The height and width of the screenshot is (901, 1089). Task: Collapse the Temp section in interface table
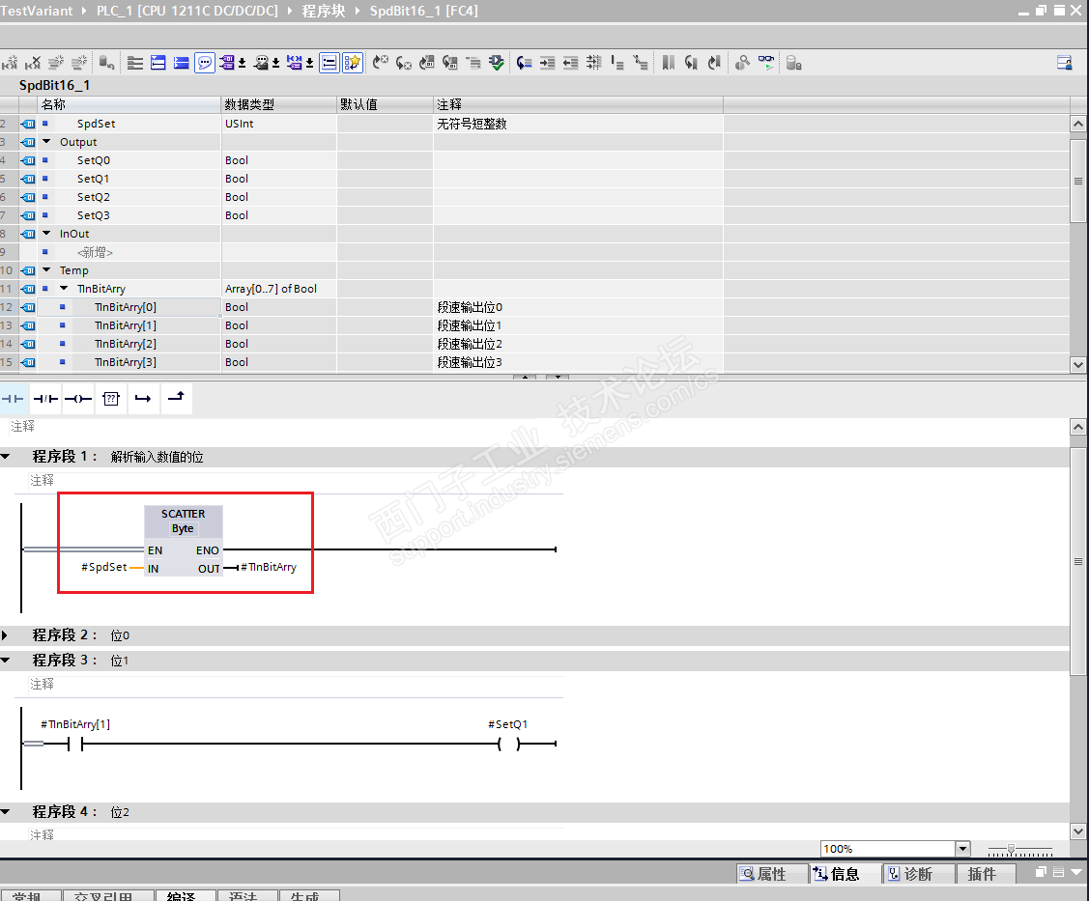46,270
